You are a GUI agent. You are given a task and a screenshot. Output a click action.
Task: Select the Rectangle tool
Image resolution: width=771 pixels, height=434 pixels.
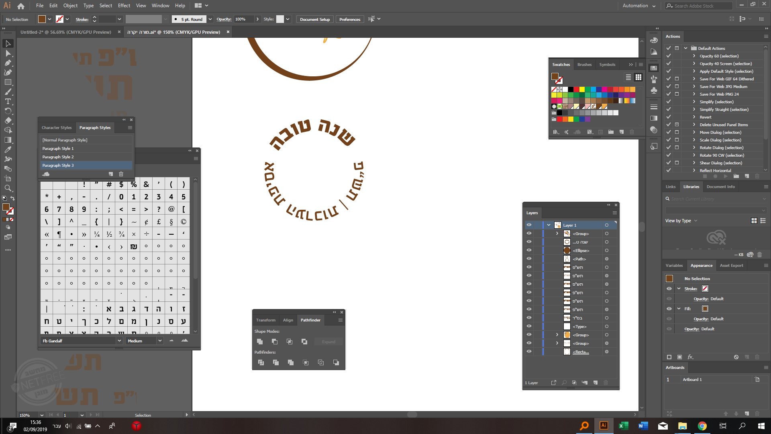(x=8, y=82)
